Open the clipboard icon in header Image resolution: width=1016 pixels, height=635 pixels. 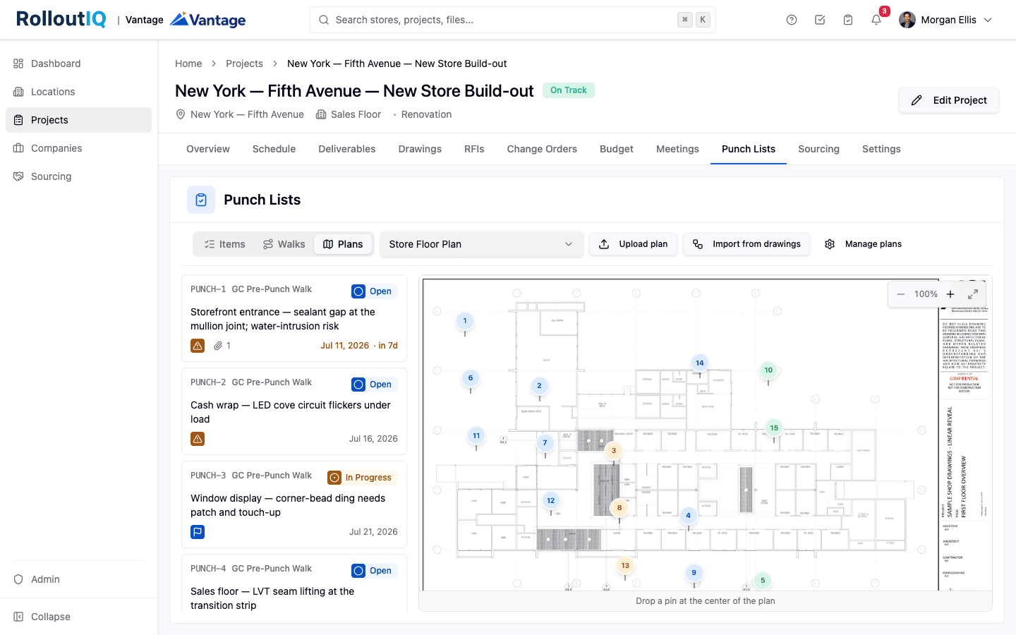[848, 20]
